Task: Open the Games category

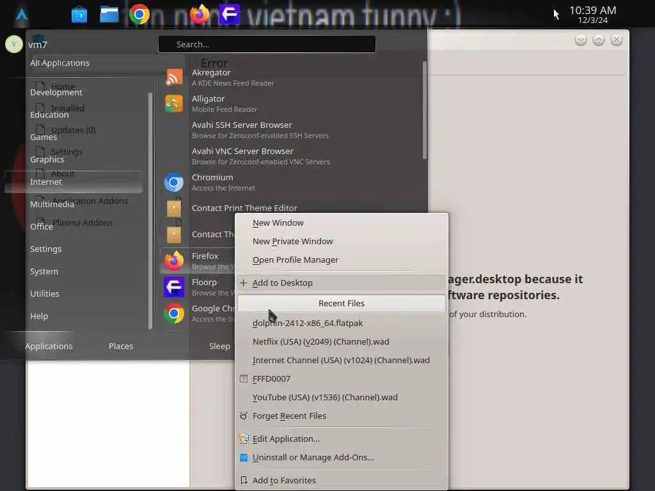Action: (43, 137)
